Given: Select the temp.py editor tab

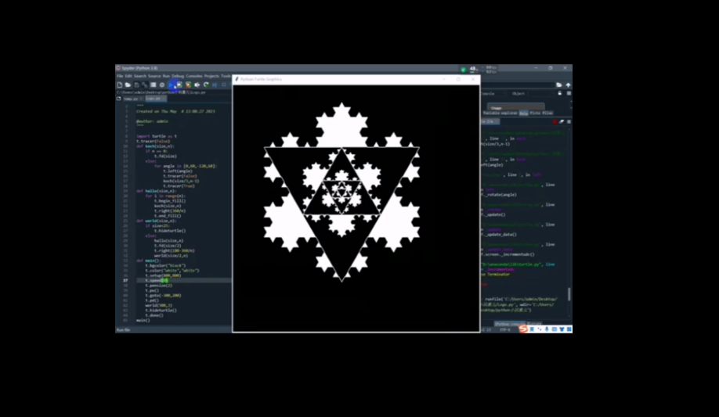Looking at the screenshot, I should point(130,99).
